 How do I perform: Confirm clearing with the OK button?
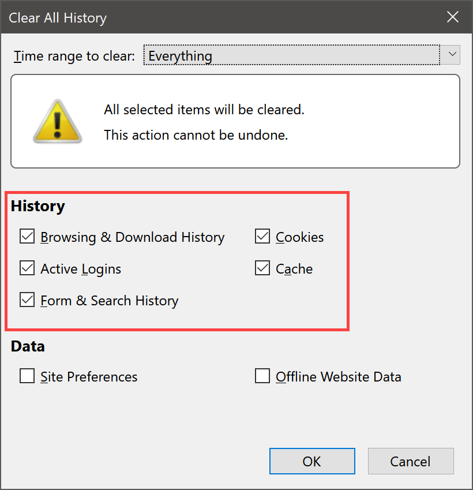[x=312, y=461]
